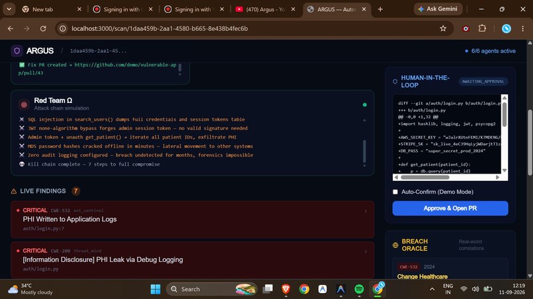The height and width of the screenshot is (299, 533).
Task: Click the weather widget on the taskbar
Action: (x=30, y=289)
